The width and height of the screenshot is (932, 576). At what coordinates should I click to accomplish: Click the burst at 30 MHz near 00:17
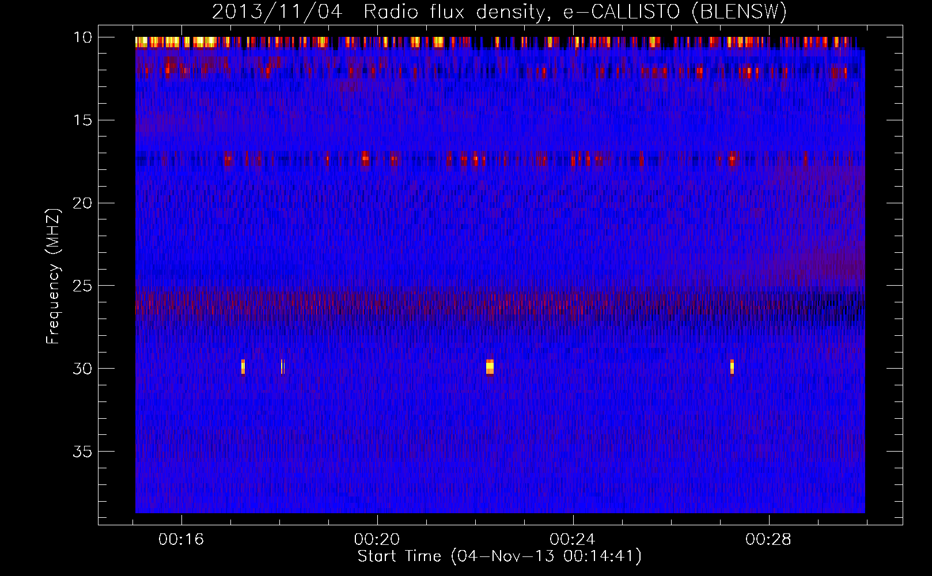pyautogui.click(x=243, y=367)
